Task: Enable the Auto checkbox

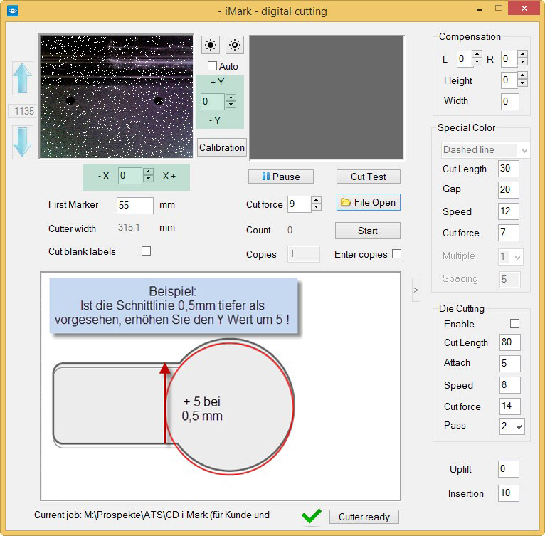Action: pyautogui.click(x=212, y=65)
